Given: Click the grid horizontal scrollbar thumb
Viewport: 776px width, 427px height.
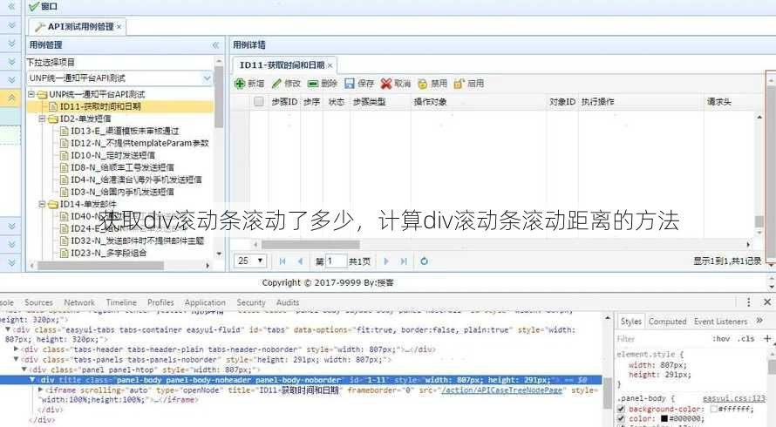Looking at the screenshot, I should pyautogui.click(x=310, y=244).
